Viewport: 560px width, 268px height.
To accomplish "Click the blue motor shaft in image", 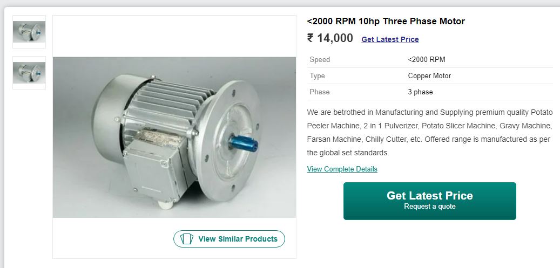I will (244, 143).
